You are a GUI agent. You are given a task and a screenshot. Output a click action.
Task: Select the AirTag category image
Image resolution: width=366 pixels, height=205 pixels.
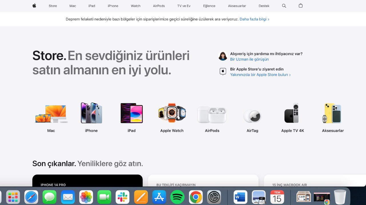(252, 116)
